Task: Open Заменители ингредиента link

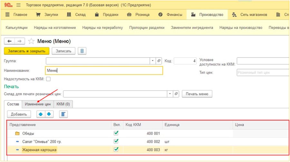Action: (x=192, y=28)
